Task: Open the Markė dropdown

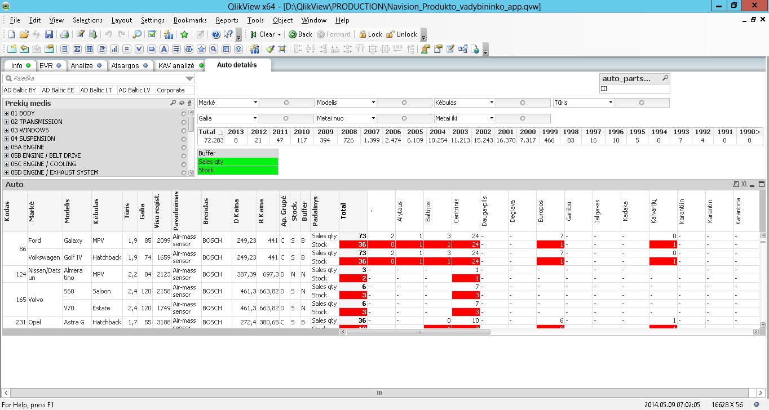Action: (x=255, y=103)
